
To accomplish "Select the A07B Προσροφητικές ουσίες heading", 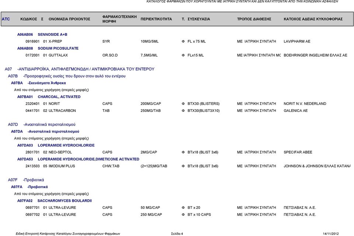I will click(67, 76).
